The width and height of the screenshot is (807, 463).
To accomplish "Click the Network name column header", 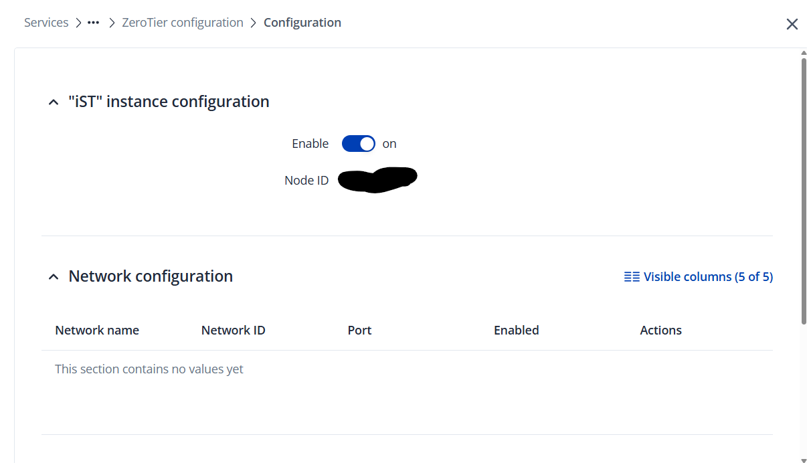I will point(97,331).
